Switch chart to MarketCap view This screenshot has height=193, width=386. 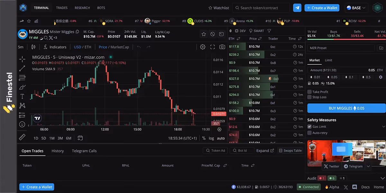[x=120, y=47]
